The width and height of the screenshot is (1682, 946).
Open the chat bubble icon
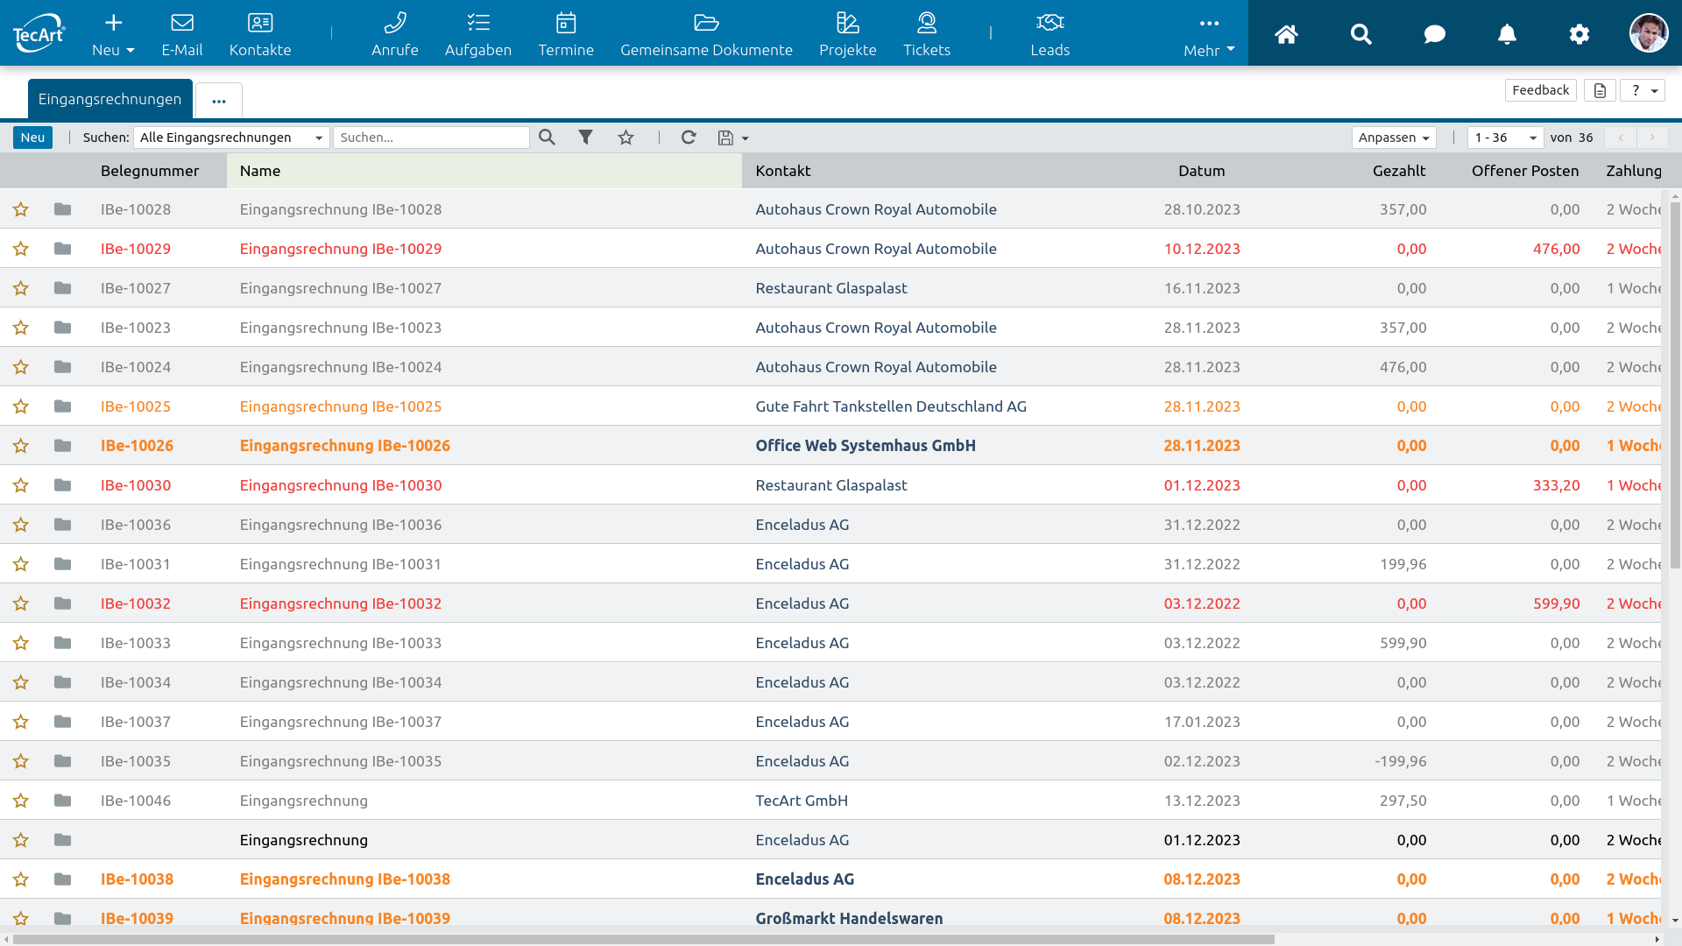(1434, 34)
